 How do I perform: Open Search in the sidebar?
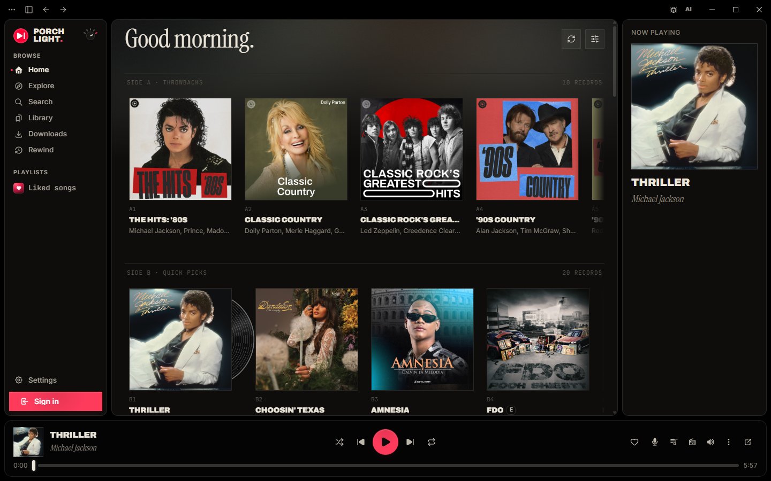(x=56, y=102)
